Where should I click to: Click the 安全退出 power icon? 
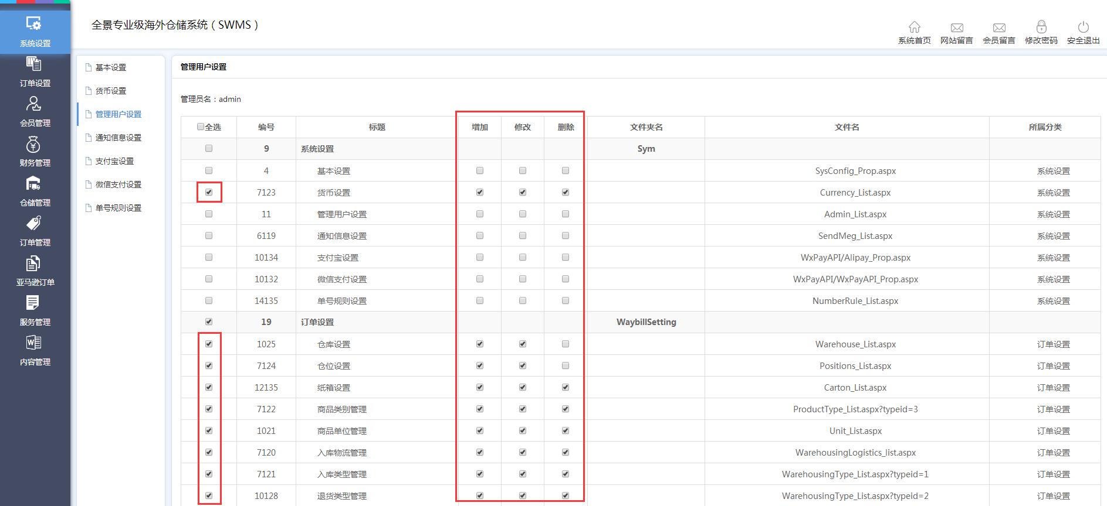[x=1083, y=28]
